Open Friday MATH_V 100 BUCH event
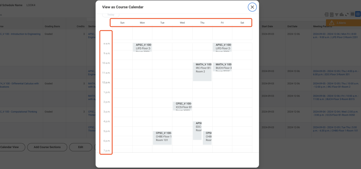The height and width of the screenshot is (169, 361). [222, 67]
